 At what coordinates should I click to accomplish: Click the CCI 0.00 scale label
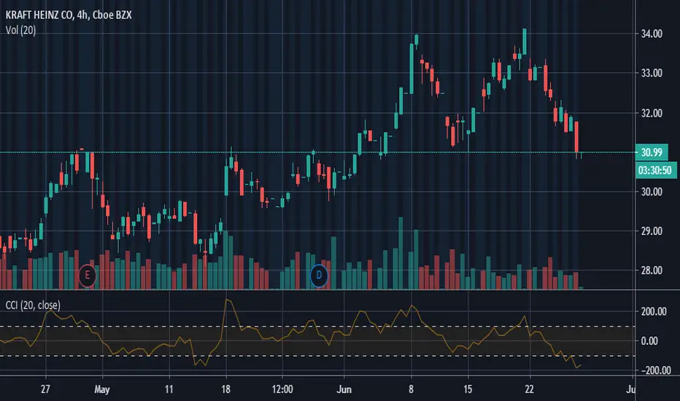pos(649,341)
